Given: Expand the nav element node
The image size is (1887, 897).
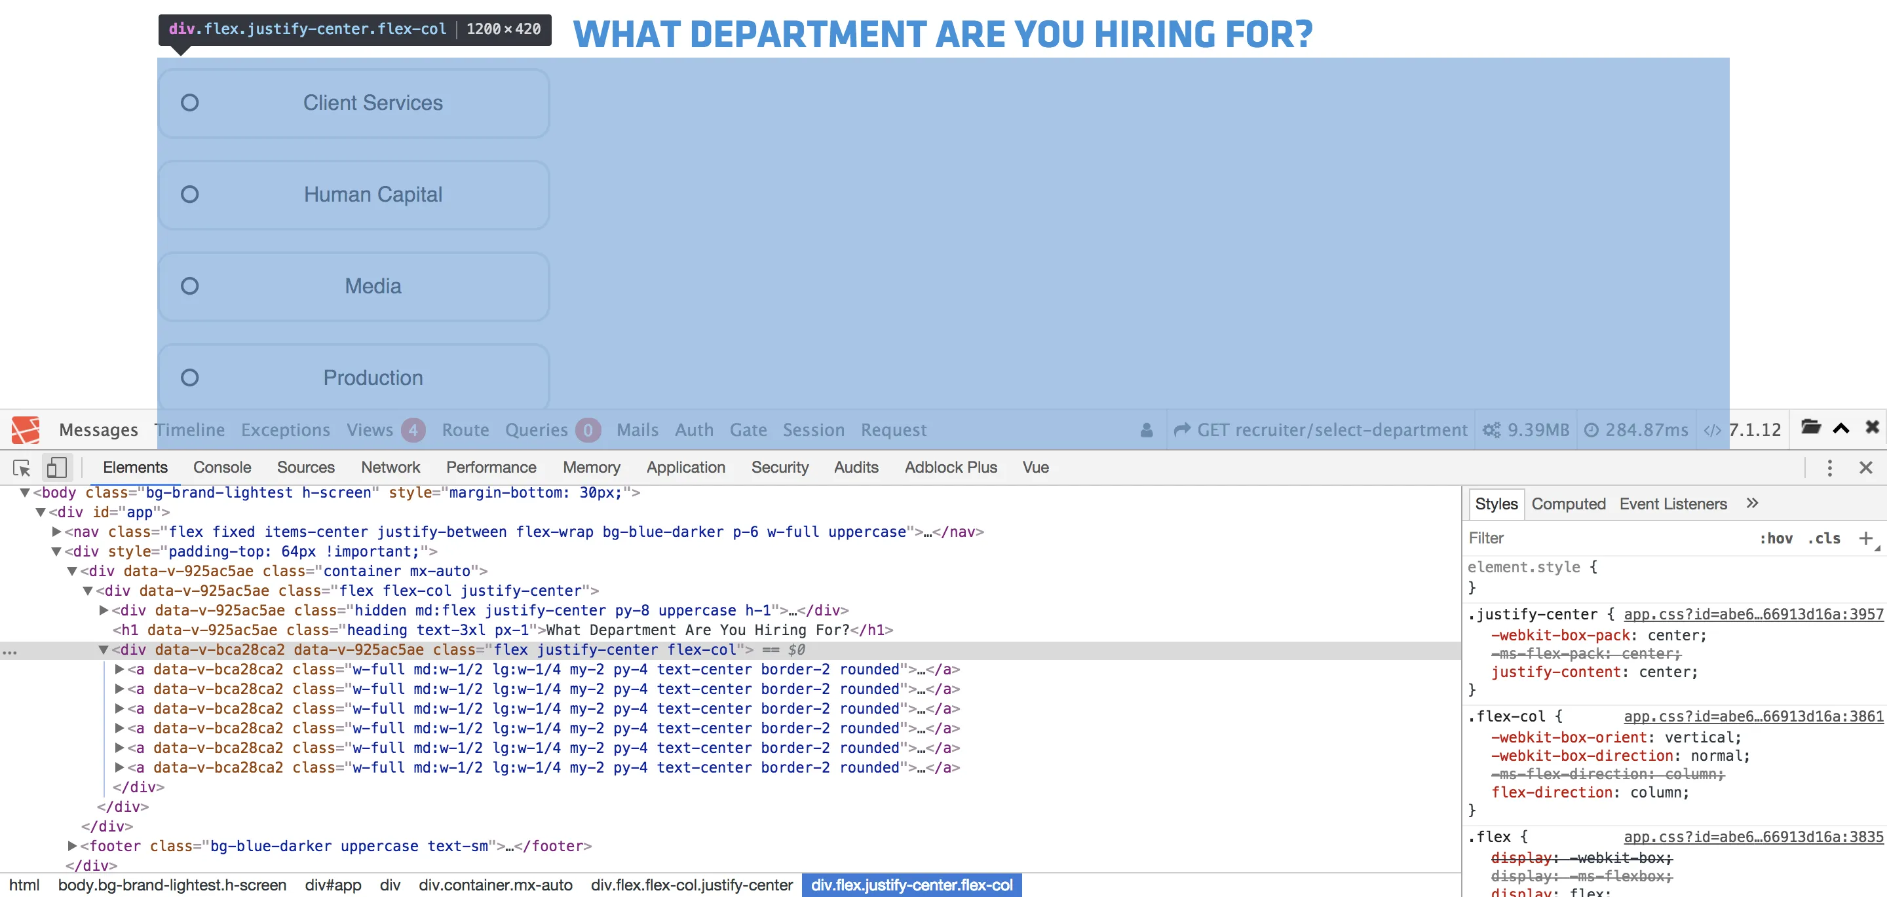Looking at the screenshot, I should click(56, 532).
